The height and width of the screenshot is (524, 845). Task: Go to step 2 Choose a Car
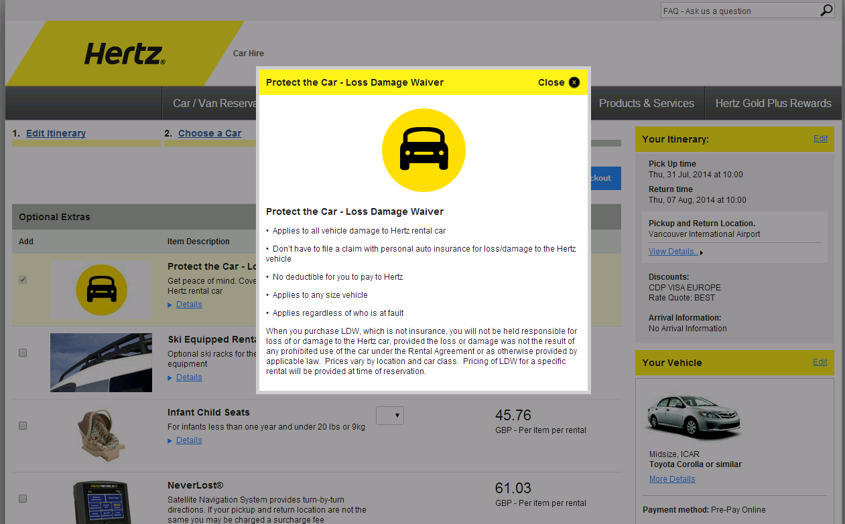[210, 133]
